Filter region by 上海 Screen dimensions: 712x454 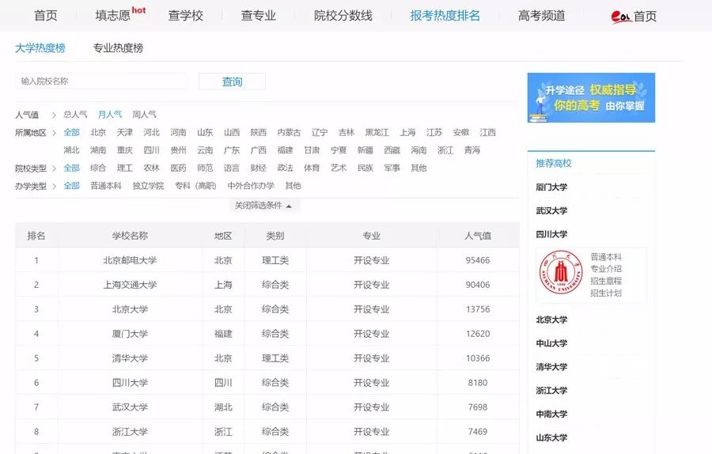(407, 133)
